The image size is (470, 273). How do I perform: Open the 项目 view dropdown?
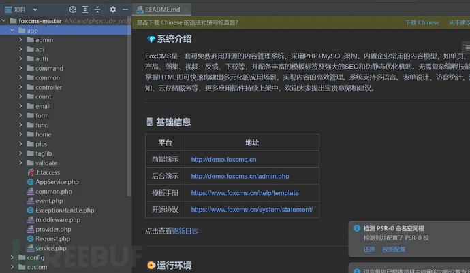point(20,10)
